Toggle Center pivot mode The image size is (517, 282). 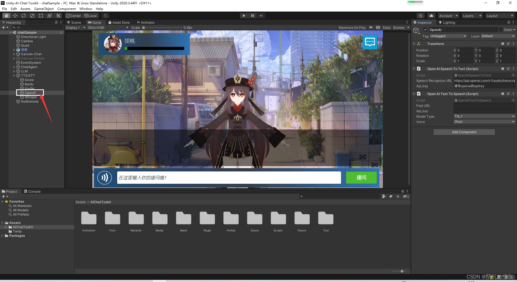[74, 16]
